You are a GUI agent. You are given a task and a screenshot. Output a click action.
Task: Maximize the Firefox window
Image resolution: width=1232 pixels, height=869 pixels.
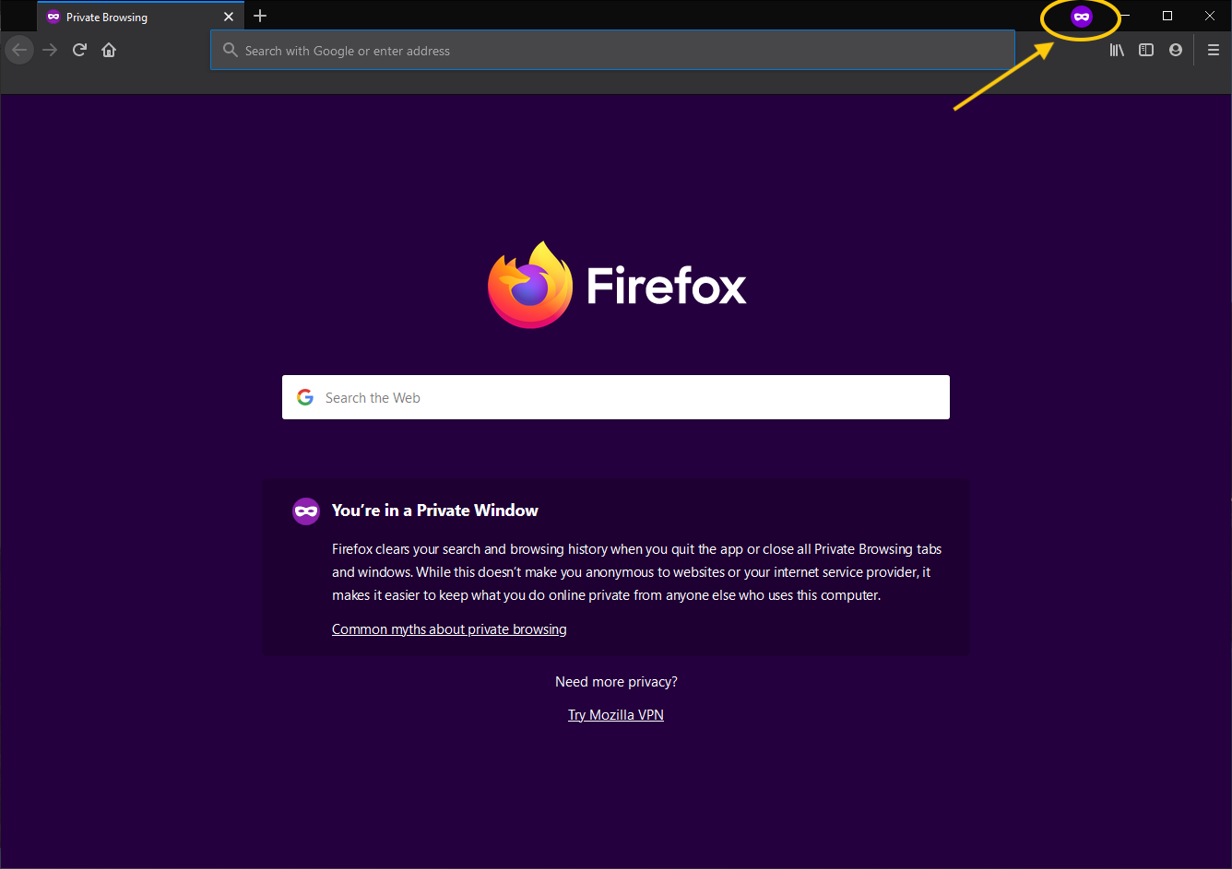[1167, 16]
